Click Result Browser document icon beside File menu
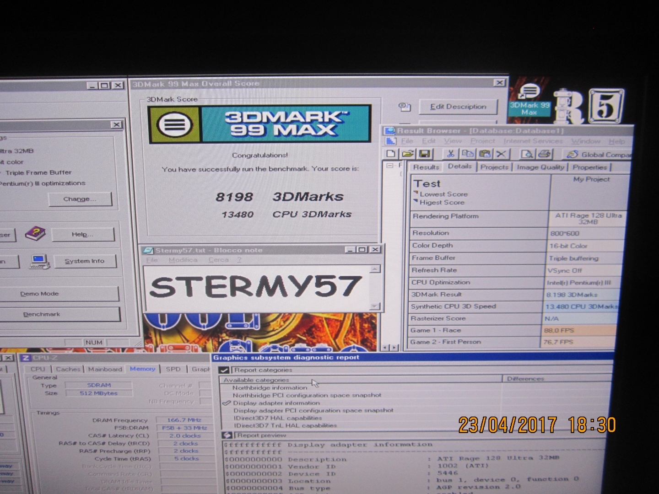This screenshot has height=494, width=659. coord(390,141)
